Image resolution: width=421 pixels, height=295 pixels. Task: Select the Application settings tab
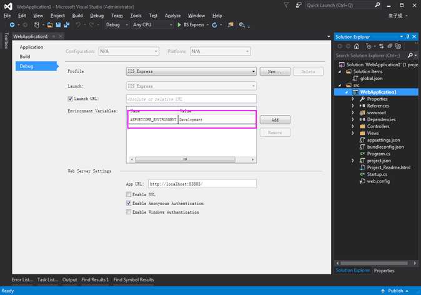pos(31,47)
